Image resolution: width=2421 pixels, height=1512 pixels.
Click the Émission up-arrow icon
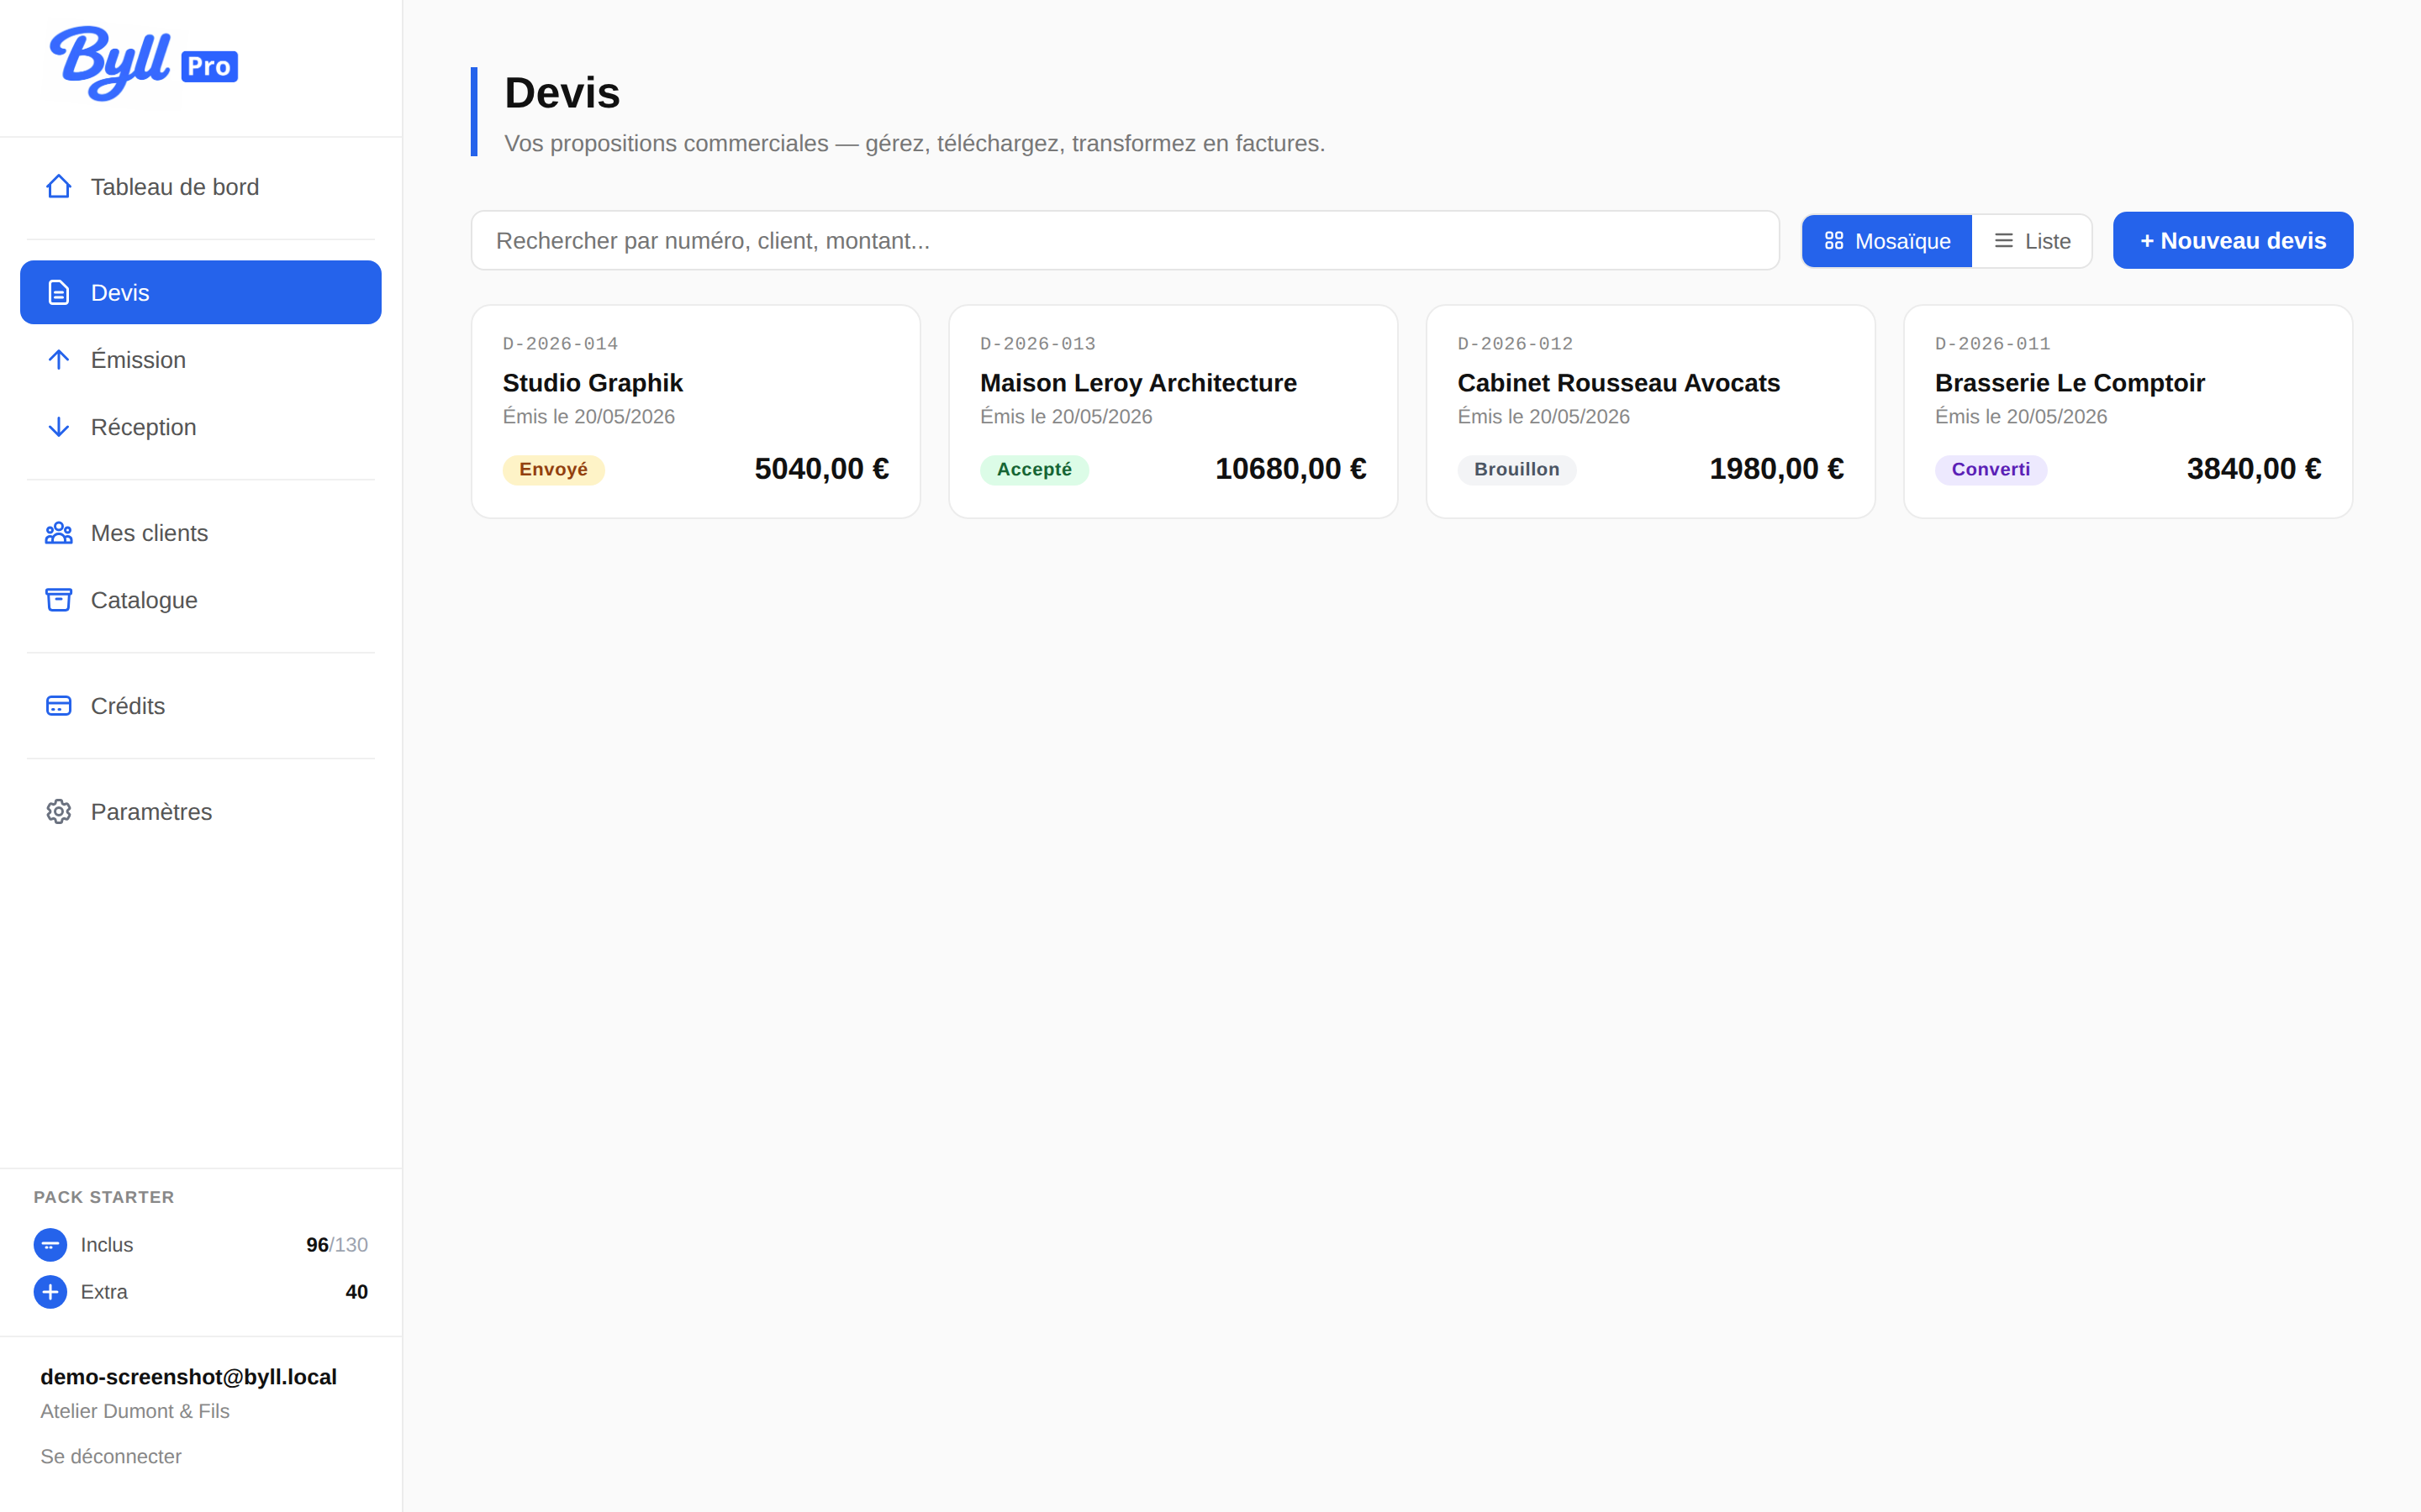[58, 360]
